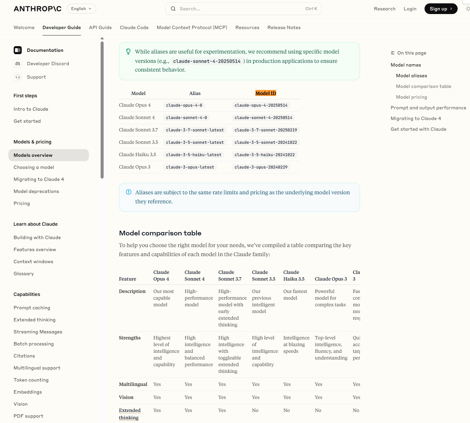Click the Extended thinking table row link
Viewport: 470px width, 423px height.
click(130, 414)
